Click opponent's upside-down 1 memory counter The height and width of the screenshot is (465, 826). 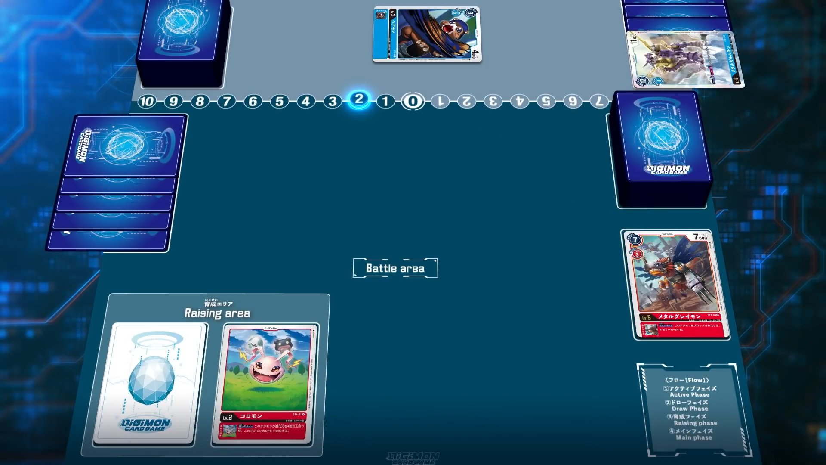click(440, 102)
